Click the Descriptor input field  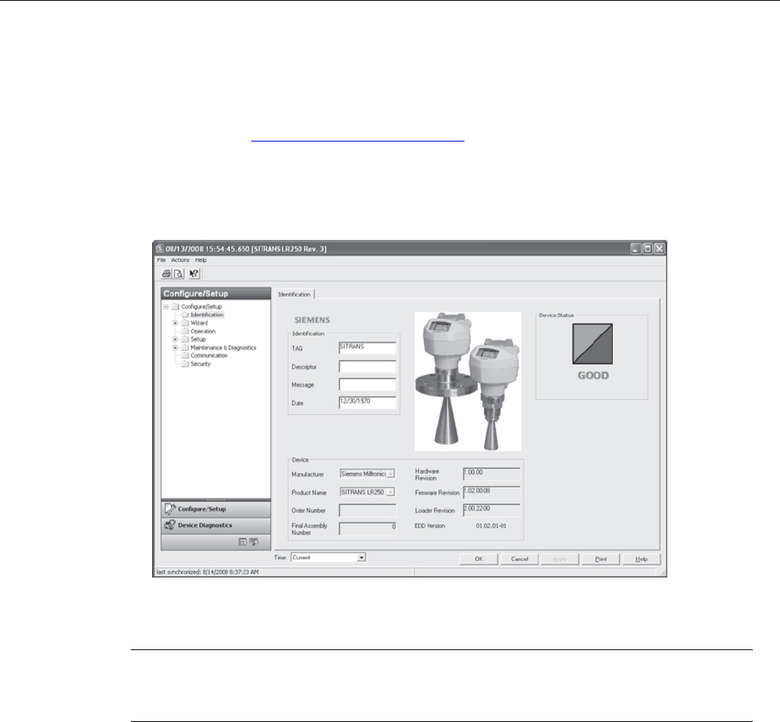coord(368,366)
